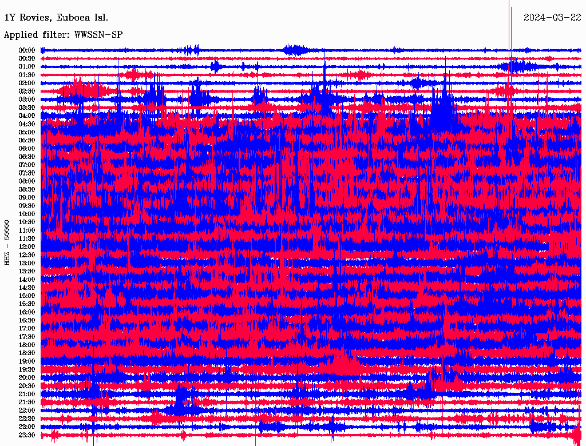Click the date label 2024-03-22
Image resolution: width=586 pixels, height=446 pixels.
pos(552,17)
